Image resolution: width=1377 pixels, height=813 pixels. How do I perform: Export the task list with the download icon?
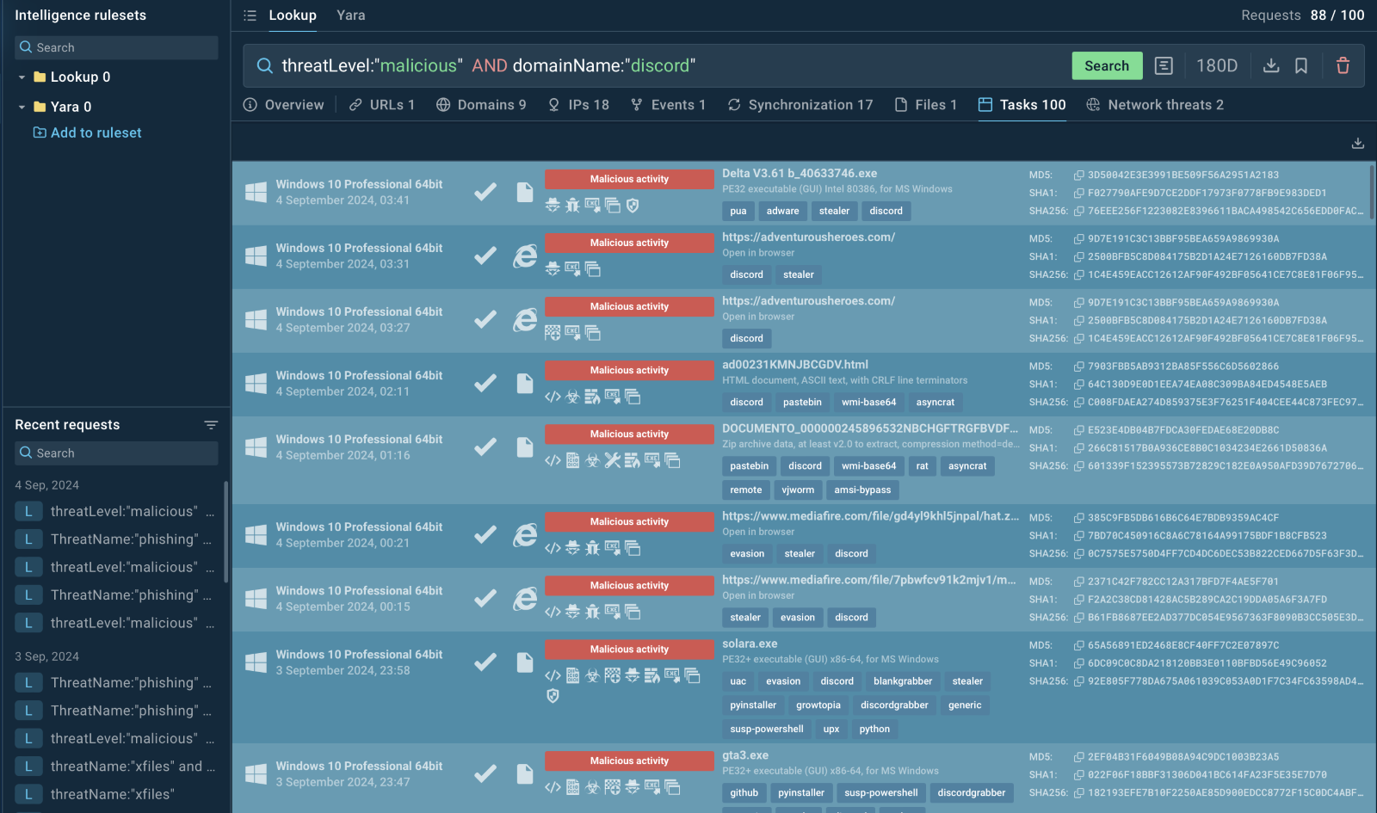[1358, 143]
